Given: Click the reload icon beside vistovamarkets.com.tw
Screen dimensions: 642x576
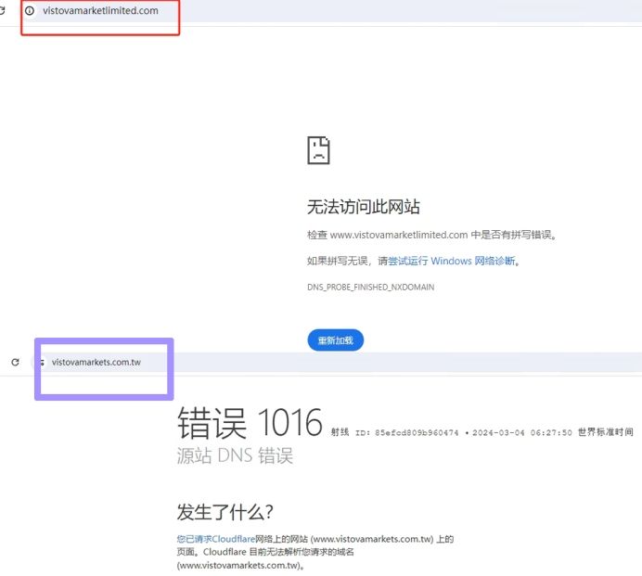Looking at the screenshot, I should pos(15,363).
